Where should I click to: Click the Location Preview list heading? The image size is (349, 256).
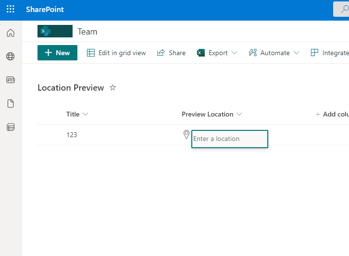point(71,88)
